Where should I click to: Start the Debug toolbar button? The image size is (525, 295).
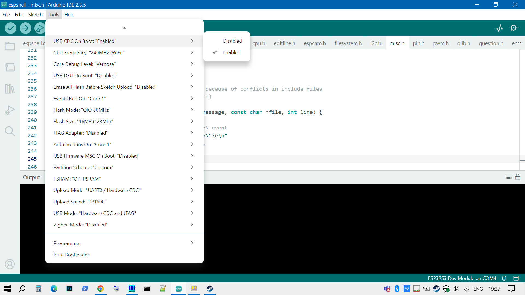40,28
